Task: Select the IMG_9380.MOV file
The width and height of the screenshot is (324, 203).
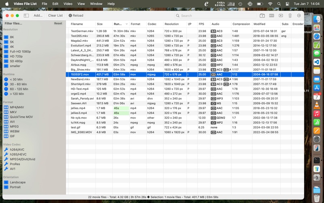Action: [x=81, y=132]
